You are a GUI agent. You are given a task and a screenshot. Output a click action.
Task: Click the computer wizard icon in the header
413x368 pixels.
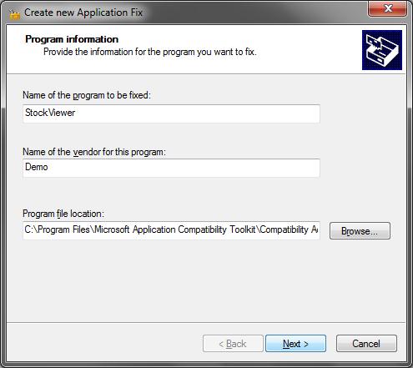tap(382, 50)
